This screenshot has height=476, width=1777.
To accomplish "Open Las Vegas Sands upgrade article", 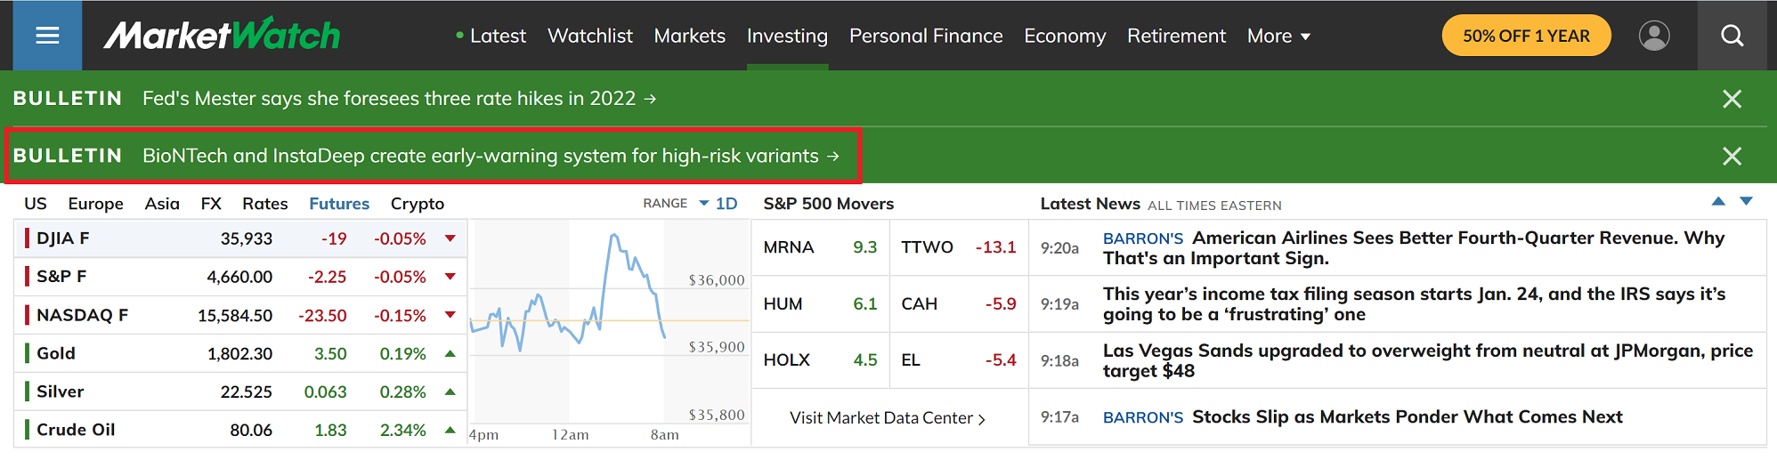I will 1428,360.
